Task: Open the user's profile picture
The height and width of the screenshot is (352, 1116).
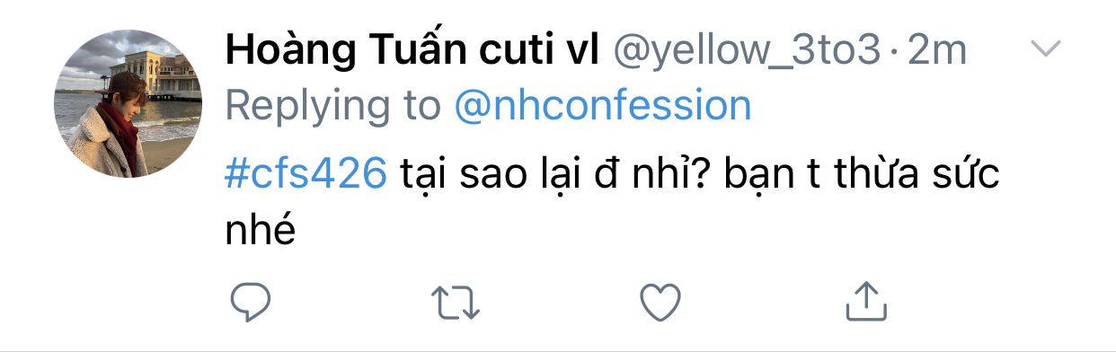Action: pos(128,103)
